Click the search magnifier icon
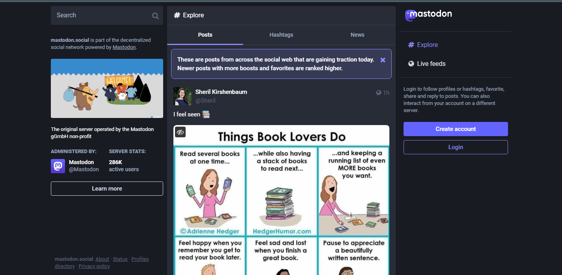Viewport: 562px width, 275px height. (x=155, y=16)
